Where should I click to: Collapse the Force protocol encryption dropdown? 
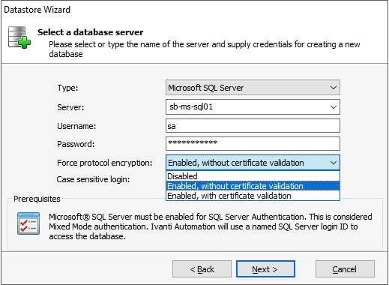[333, 163]
